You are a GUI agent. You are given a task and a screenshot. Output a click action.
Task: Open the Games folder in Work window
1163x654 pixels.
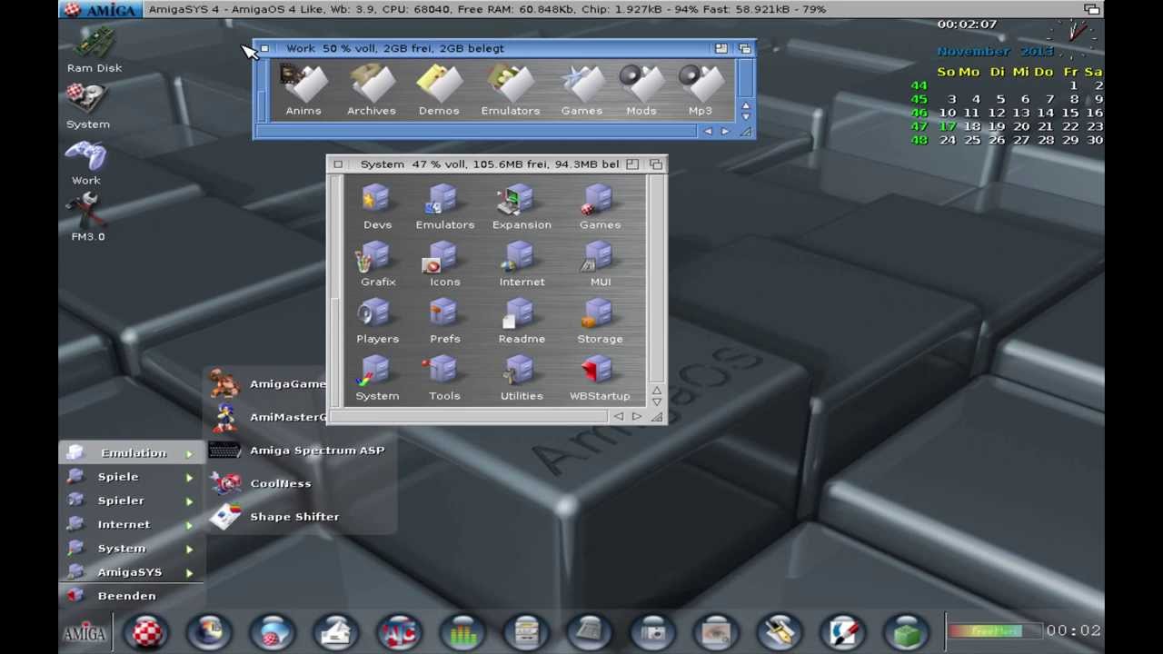pyautogui.click(x=581, y=91)
